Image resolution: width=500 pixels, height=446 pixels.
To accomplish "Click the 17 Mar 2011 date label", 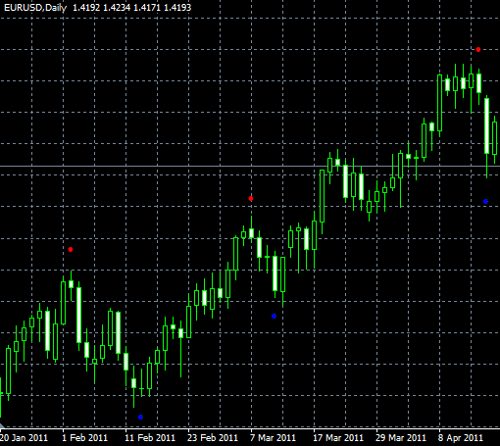I will coord(338,438).
